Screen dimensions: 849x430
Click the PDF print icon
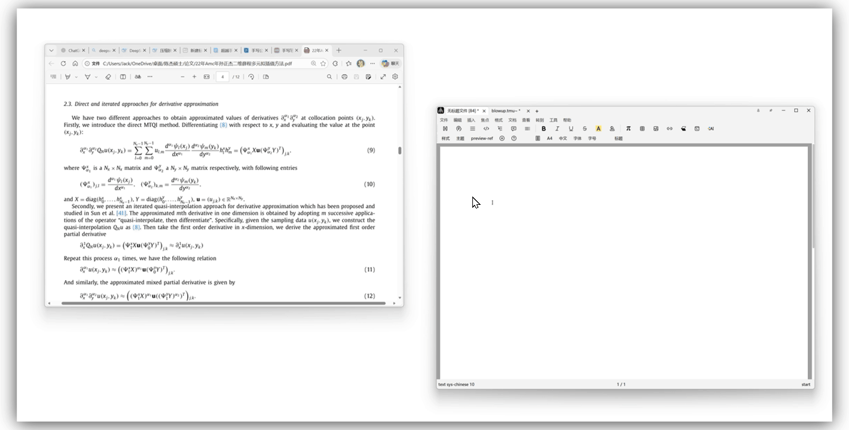pyautogui.click(x=344, y=76)
